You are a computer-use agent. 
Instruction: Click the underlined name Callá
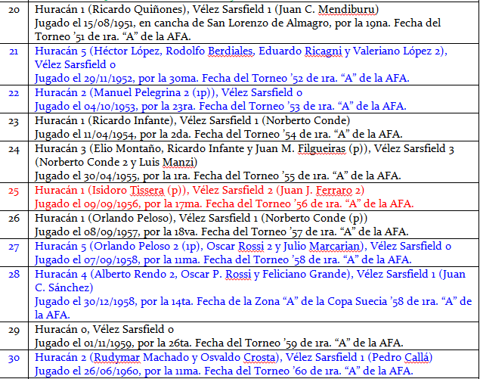tap(417, 358)
